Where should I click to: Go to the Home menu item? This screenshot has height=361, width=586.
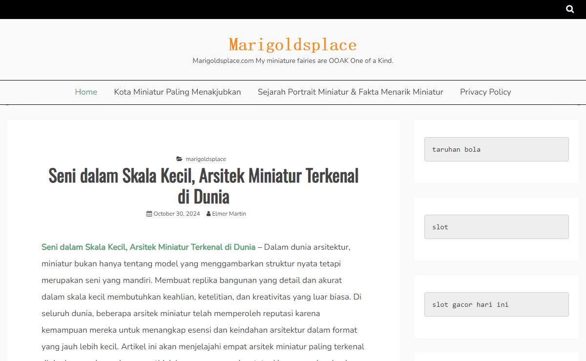click(x=86, y=92)
